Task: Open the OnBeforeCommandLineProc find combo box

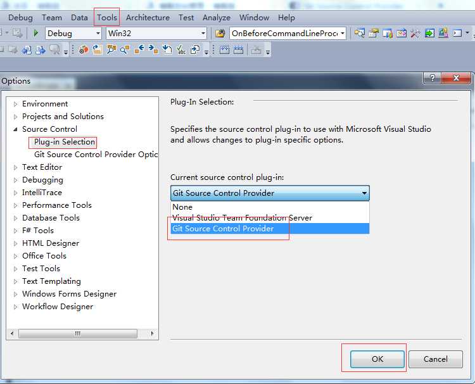Action: coord(288,33)
